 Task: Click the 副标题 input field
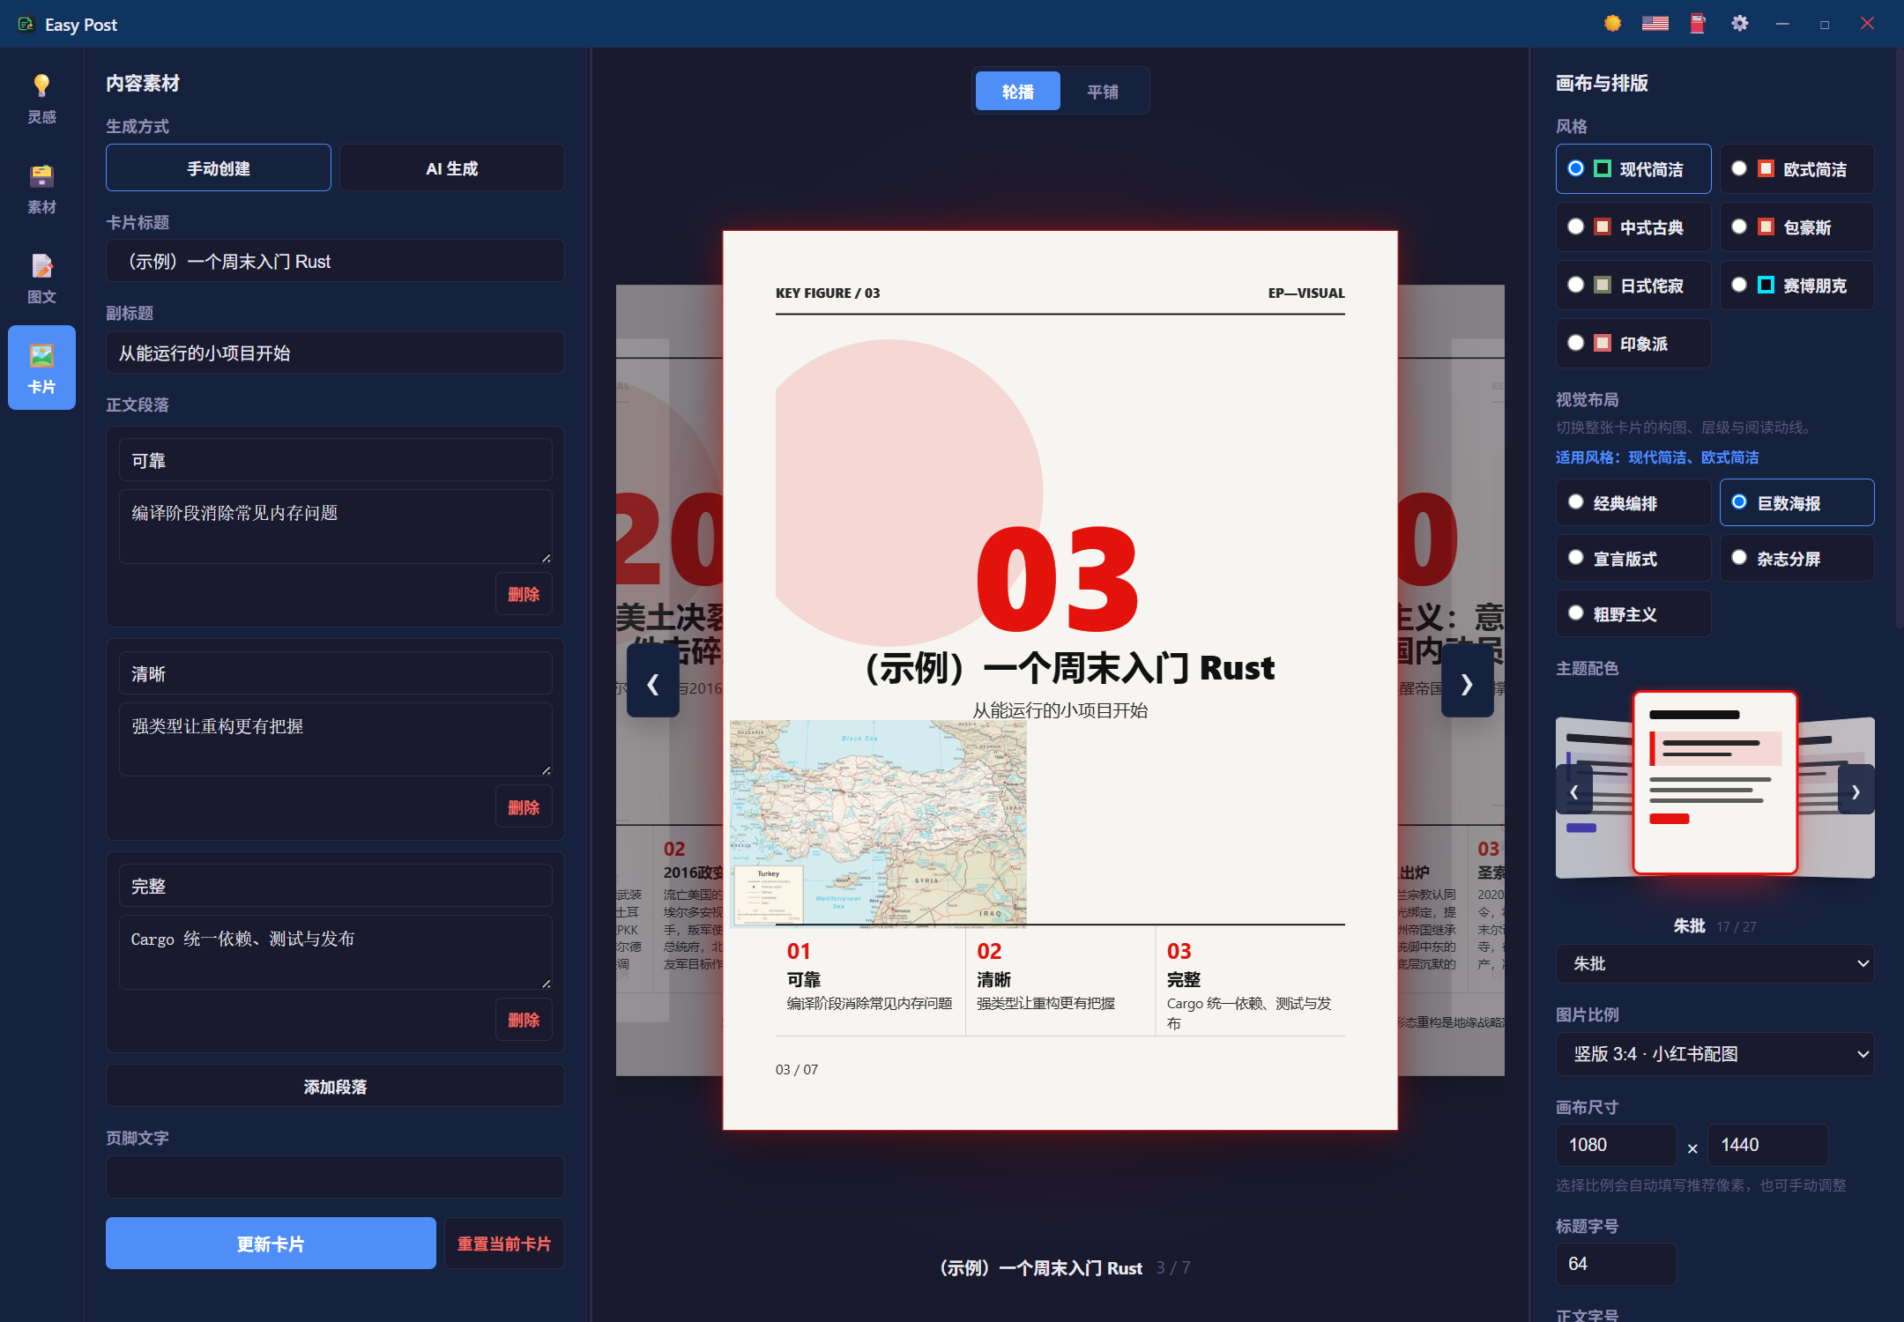click(x=335, y=353)
